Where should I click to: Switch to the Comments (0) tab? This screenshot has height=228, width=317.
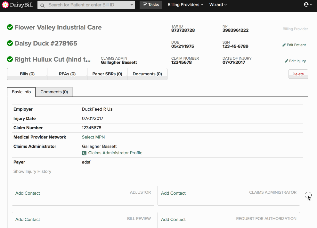point(54,92)
